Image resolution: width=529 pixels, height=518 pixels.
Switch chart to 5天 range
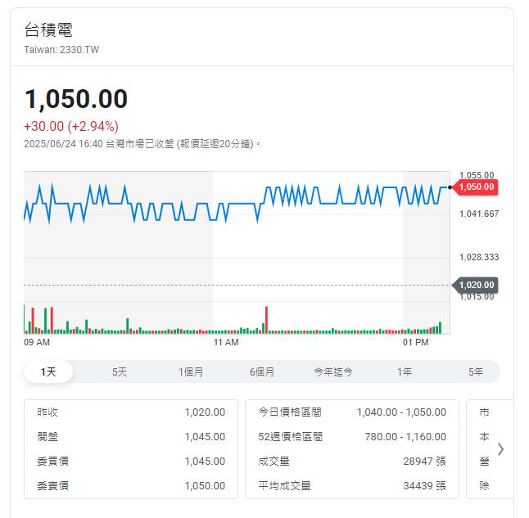tap(120, 372)
